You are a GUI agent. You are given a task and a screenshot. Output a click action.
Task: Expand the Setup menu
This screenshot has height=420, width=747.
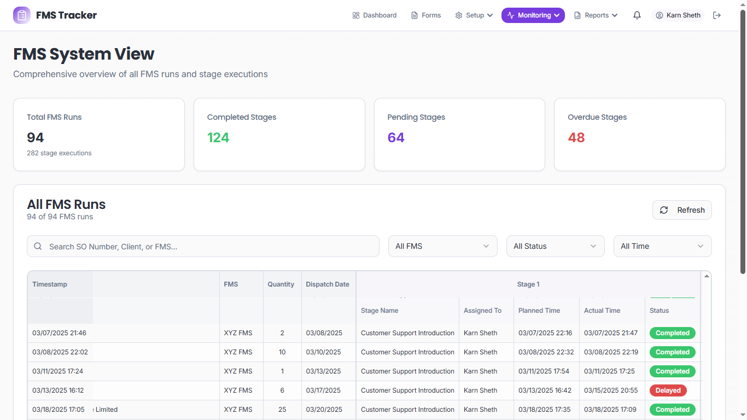[x=474, y=15]
